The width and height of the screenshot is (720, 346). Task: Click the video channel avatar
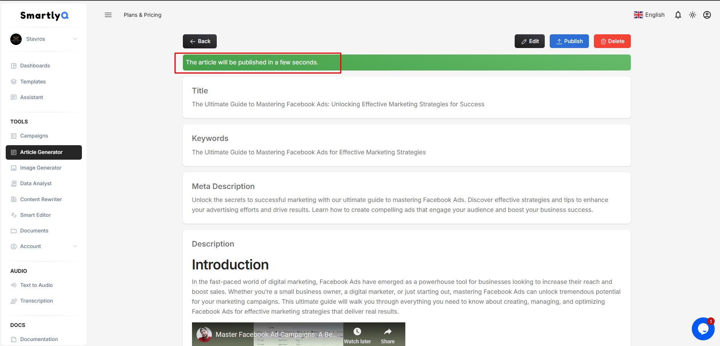click(x=204, y=334)
